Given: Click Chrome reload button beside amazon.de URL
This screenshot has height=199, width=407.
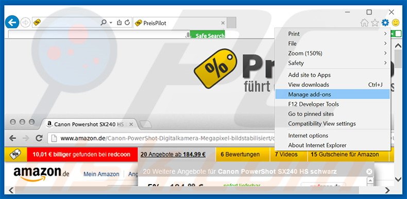Looking at the screenshot, I should tap(39, 138).
